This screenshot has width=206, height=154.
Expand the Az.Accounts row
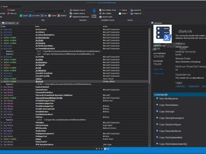coord(2,29)
